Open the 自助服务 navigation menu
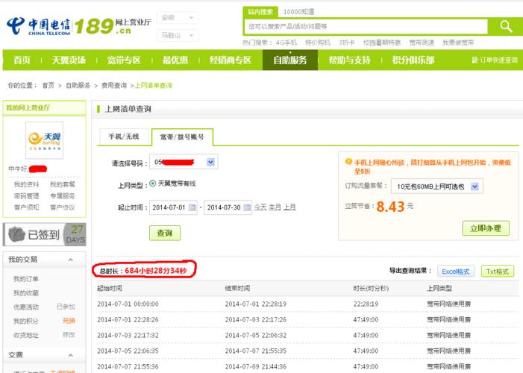Viewport: 523px width, 373px height. coord(289,60)
